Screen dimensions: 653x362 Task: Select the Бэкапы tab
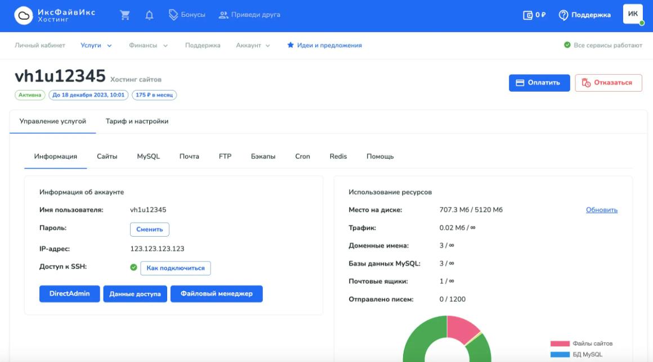click(263, 157)
